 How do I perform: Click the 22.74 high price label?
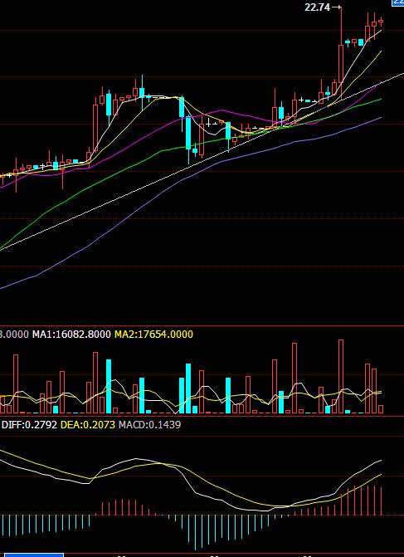(x=318, y=7)
